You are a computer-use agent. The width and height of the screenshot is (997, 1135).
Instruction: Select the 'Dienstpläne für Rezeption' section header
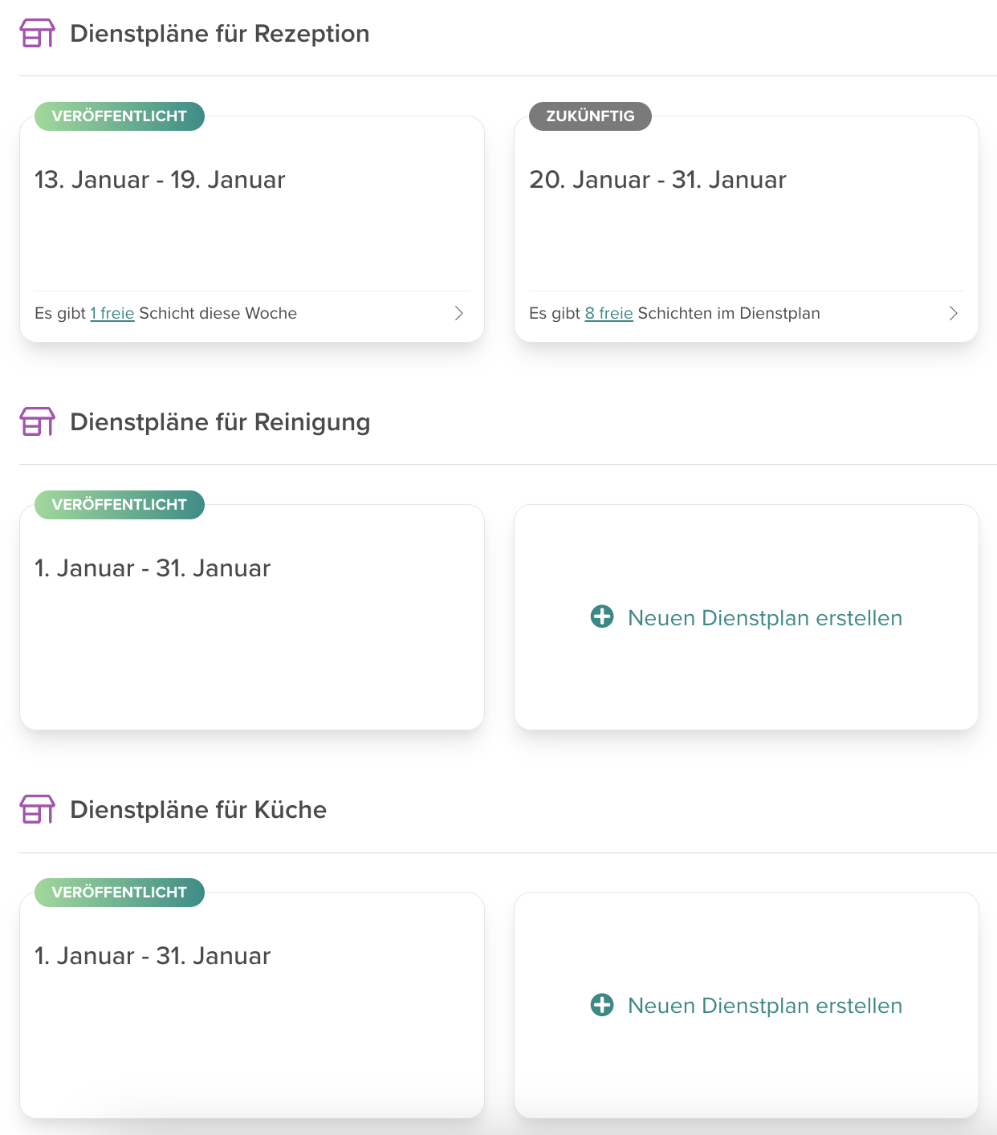click(x=219, y=33)
